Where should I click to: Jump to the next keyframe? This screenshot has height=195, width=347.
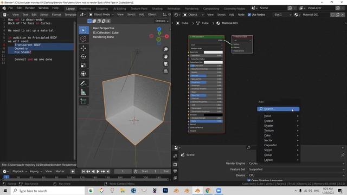click(x=103, y=171)
